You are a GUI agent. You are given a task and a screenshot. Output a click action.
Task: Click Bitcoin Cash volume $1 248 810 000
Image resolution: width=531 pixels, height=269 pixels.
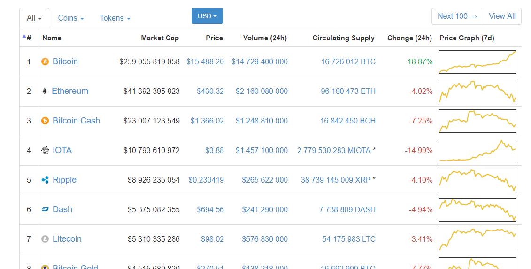262,121
